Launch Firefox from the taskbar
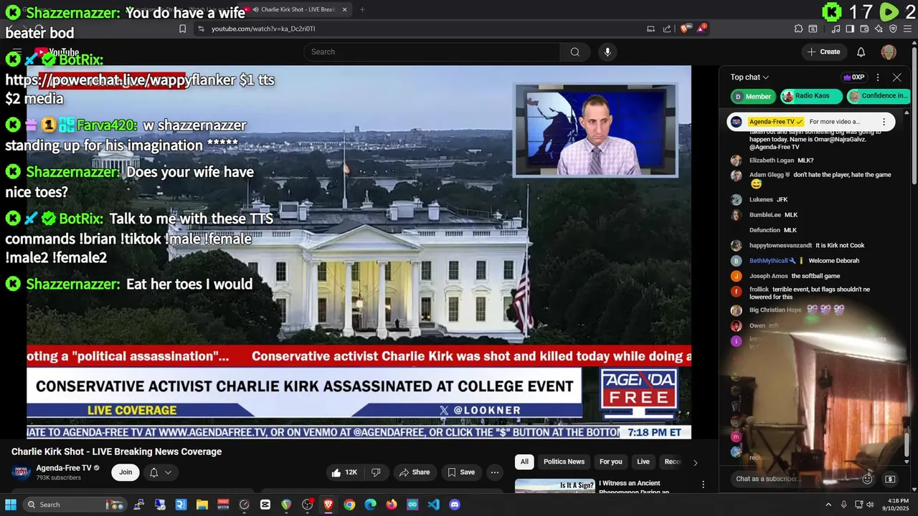 pos(391,505)
